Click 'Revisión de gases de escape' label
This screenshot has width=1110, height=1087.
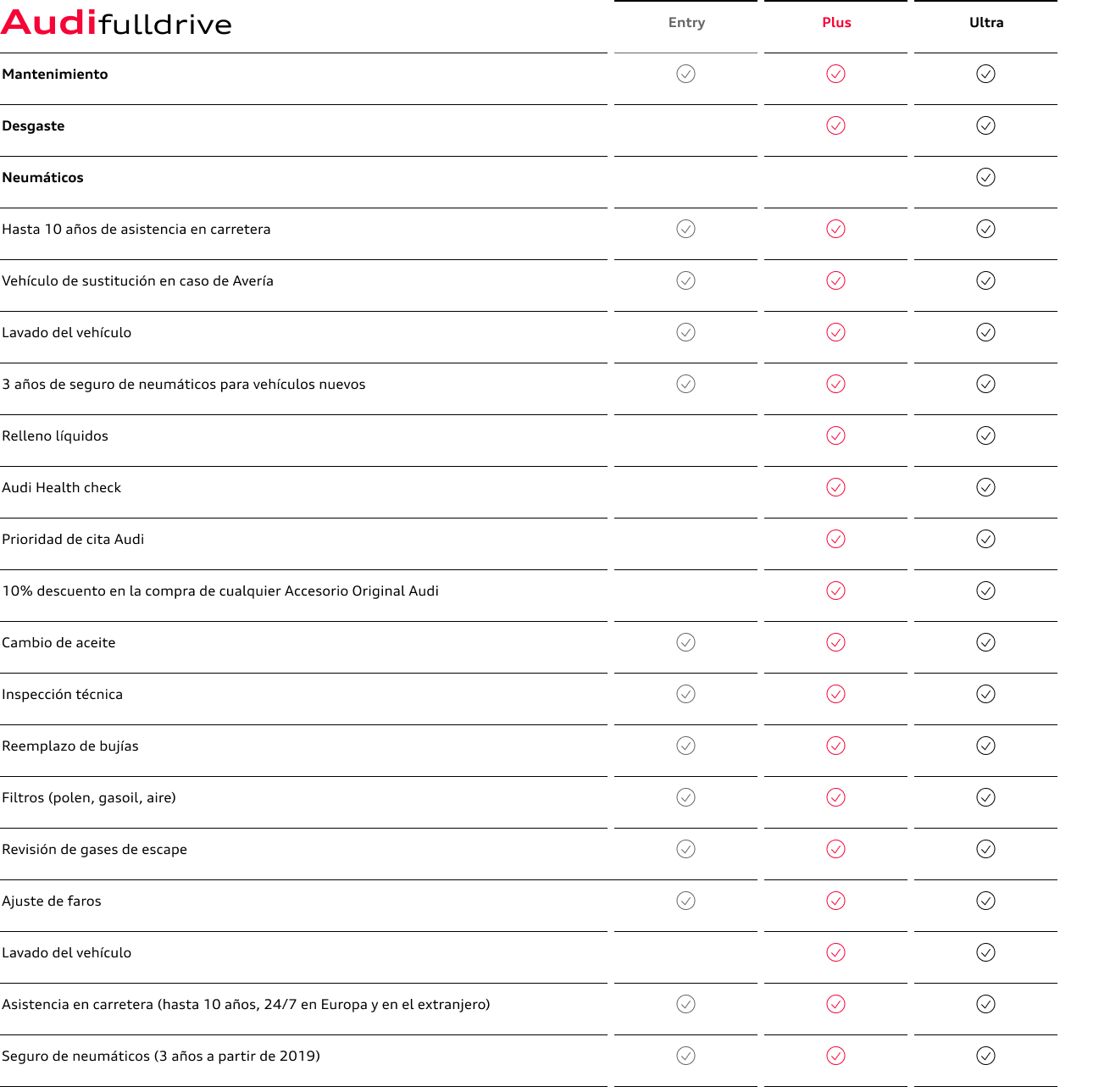tap(94, 850)
